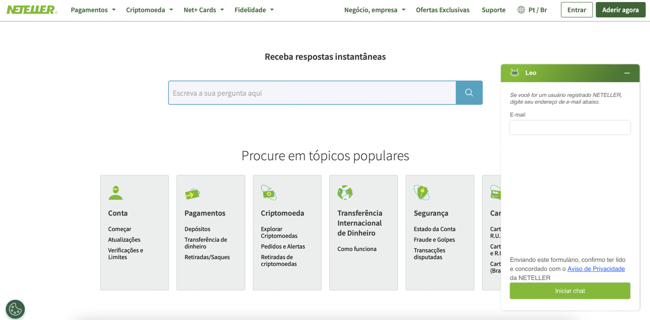Expand the Pagamentos dropdown menu
The width and height of the screenshot is (650, 320).
point(93,10)
